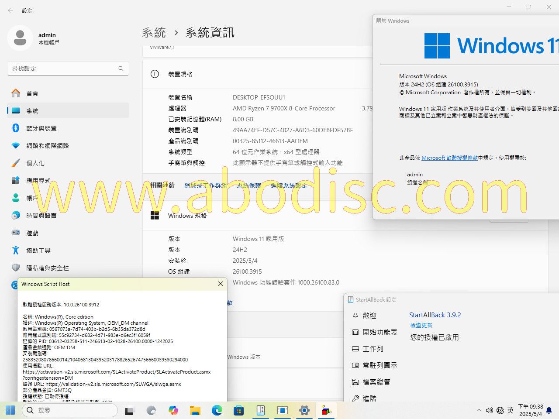Open Task View on the taskbar
This screenshot has height=419, width=559.
coord(129,410)
